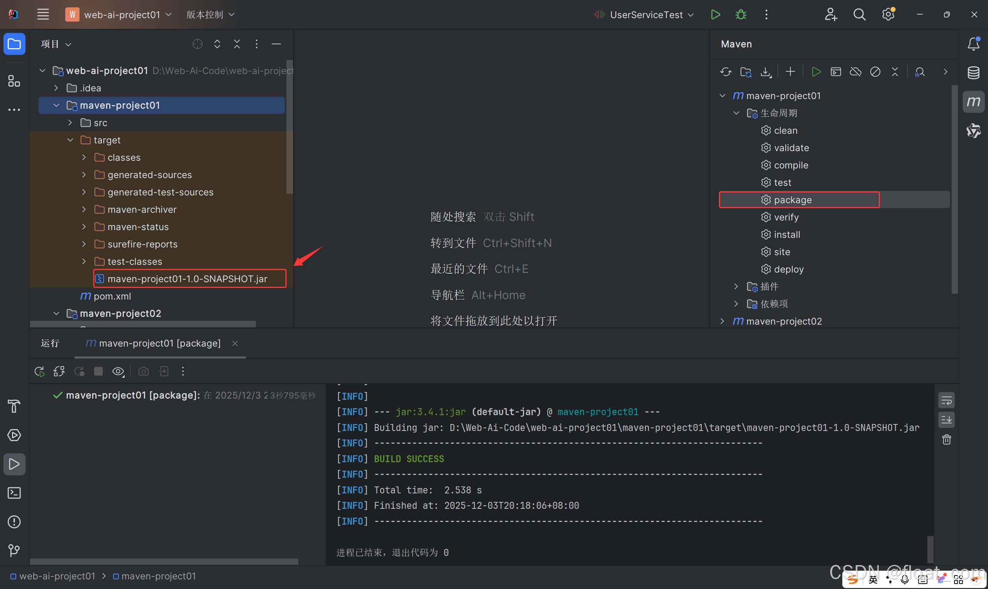
Task: Toggle Maven offline mode
Action: coord(855,72)
